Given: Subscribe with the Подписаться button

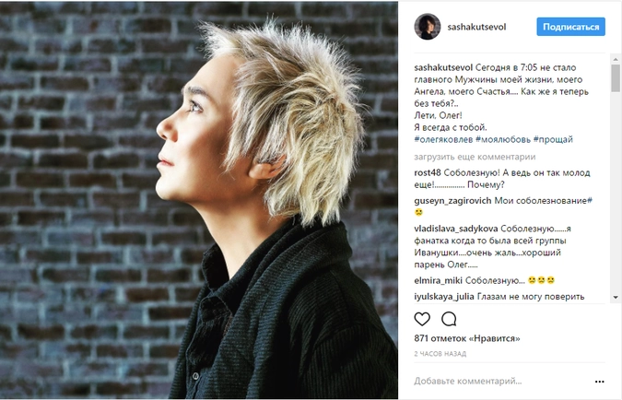Looking at the screenshot, I should tap(570, 27).
